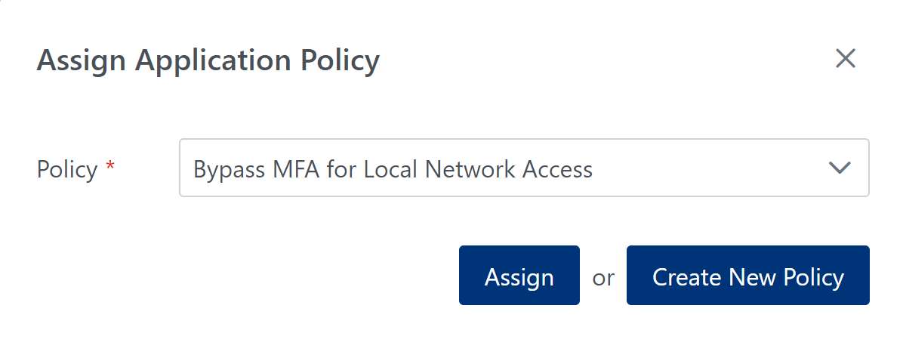Click the Assign button
Image resolution: width=903 pixels, height=361 pixels.
pos(519,276)
